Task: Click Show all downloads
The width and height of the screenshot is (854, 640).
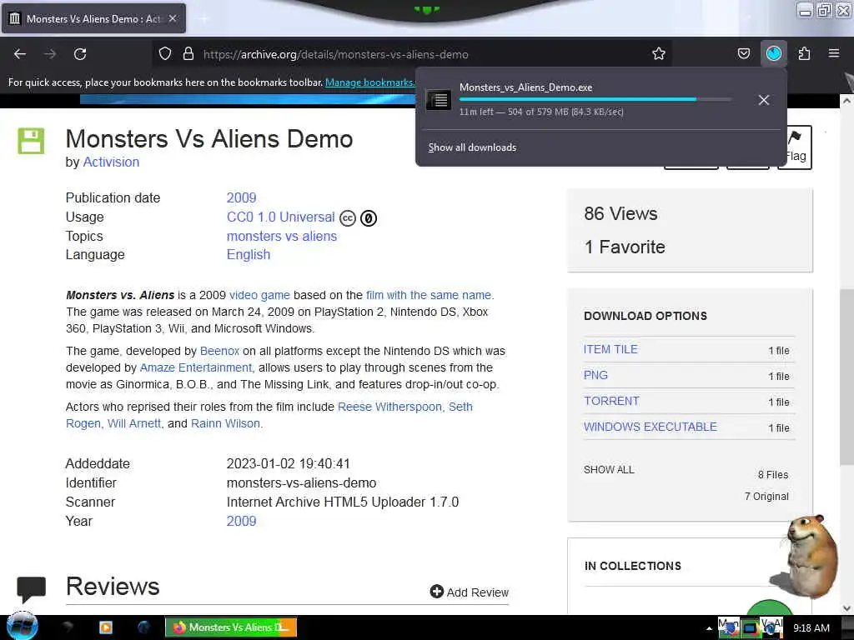Action: pyautogui.click(x=472, y=147)
